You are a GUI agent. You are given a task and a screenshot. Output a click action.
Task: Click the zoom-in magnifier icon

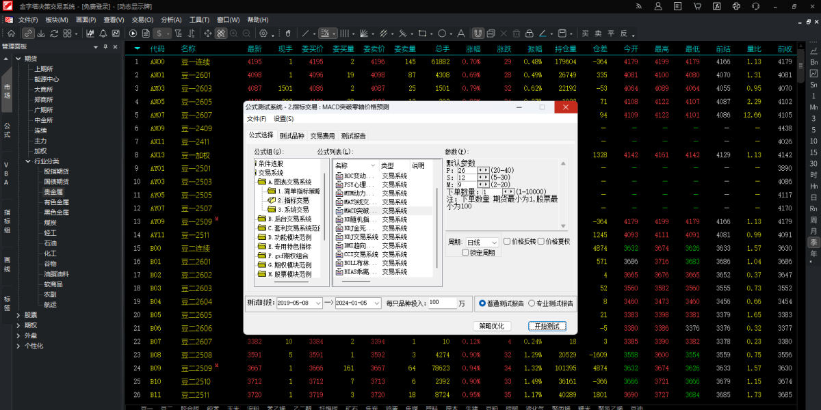tap(233, 33)
